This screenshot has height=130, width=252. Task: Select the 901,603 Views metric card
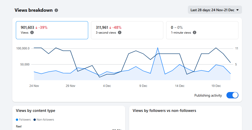[52, 30]
